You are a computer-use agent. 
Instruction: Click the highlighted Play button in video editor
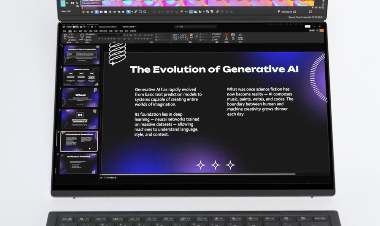pyautogui.click(x=97, y=12)
